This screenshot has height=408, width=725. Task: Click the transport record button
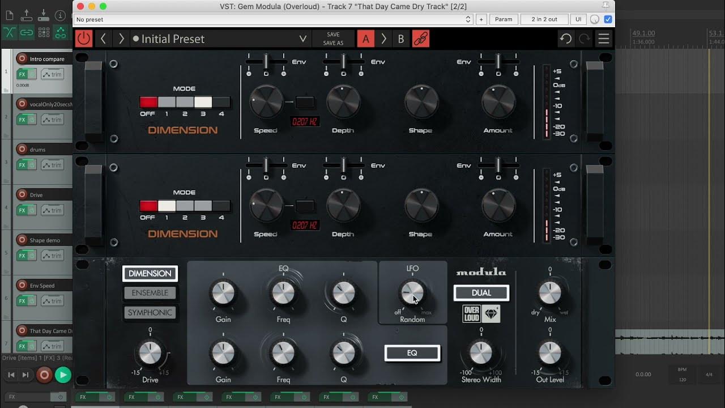(x=44, y=375)
